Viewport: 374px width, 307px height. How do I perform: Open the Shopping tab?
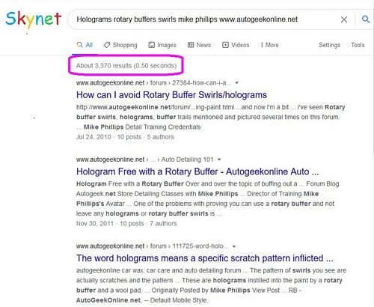click(x=120, y=45)
